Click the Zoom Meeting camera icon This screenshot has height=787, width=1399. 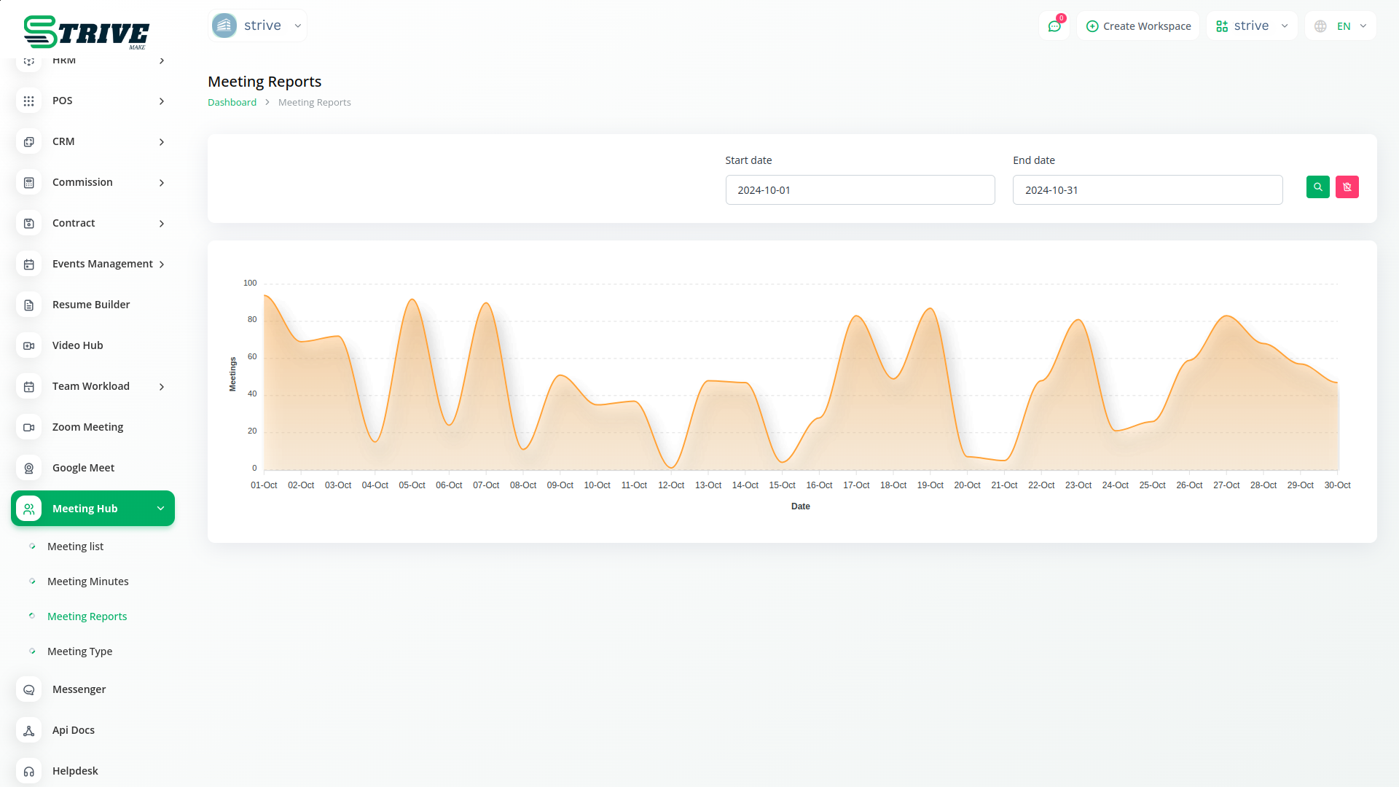tap(29, 428)
